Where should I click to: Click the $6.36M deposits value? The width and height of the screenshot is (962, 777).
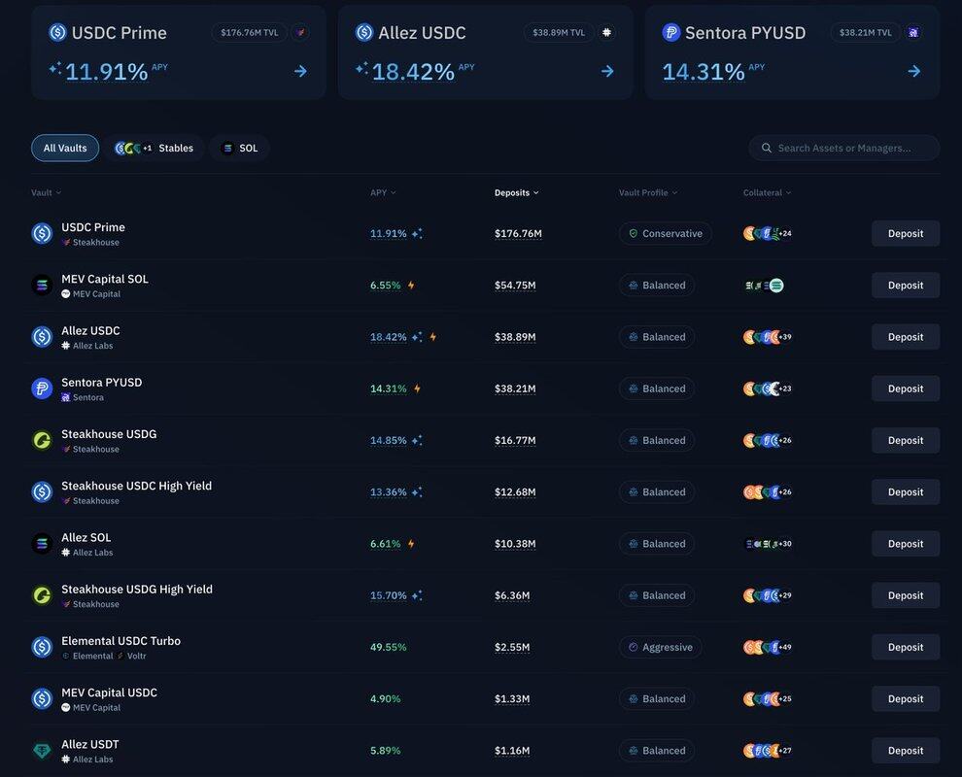pyautogui.click(x=512, y=595)
